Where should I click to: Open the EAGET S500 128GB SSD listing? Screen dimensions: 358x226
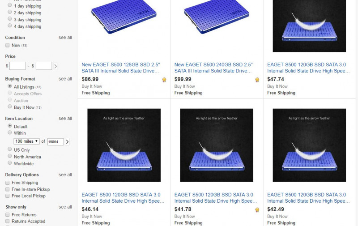pyautogui.click(x=121, y=68)
